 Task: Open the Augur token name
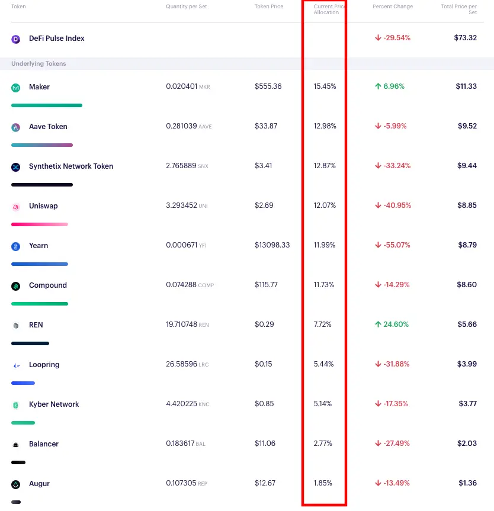click(x=39, y=484)
